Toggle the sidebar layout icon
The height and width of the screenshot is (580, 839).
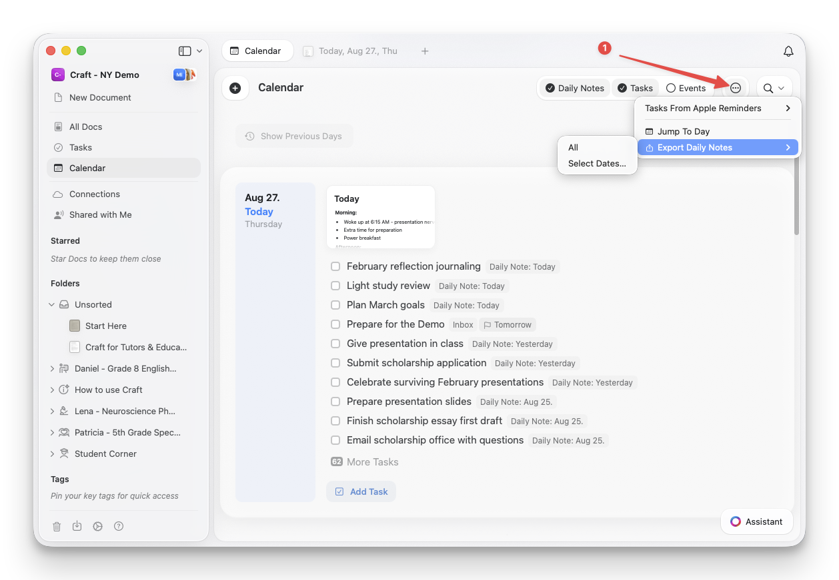[185, 51]
